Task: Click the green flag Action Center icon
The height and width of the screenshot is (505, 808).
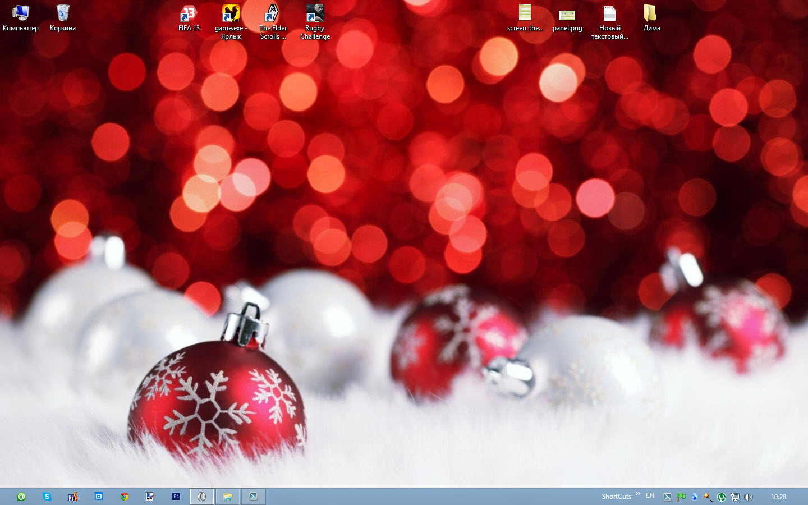Action: tap(681, 497)
